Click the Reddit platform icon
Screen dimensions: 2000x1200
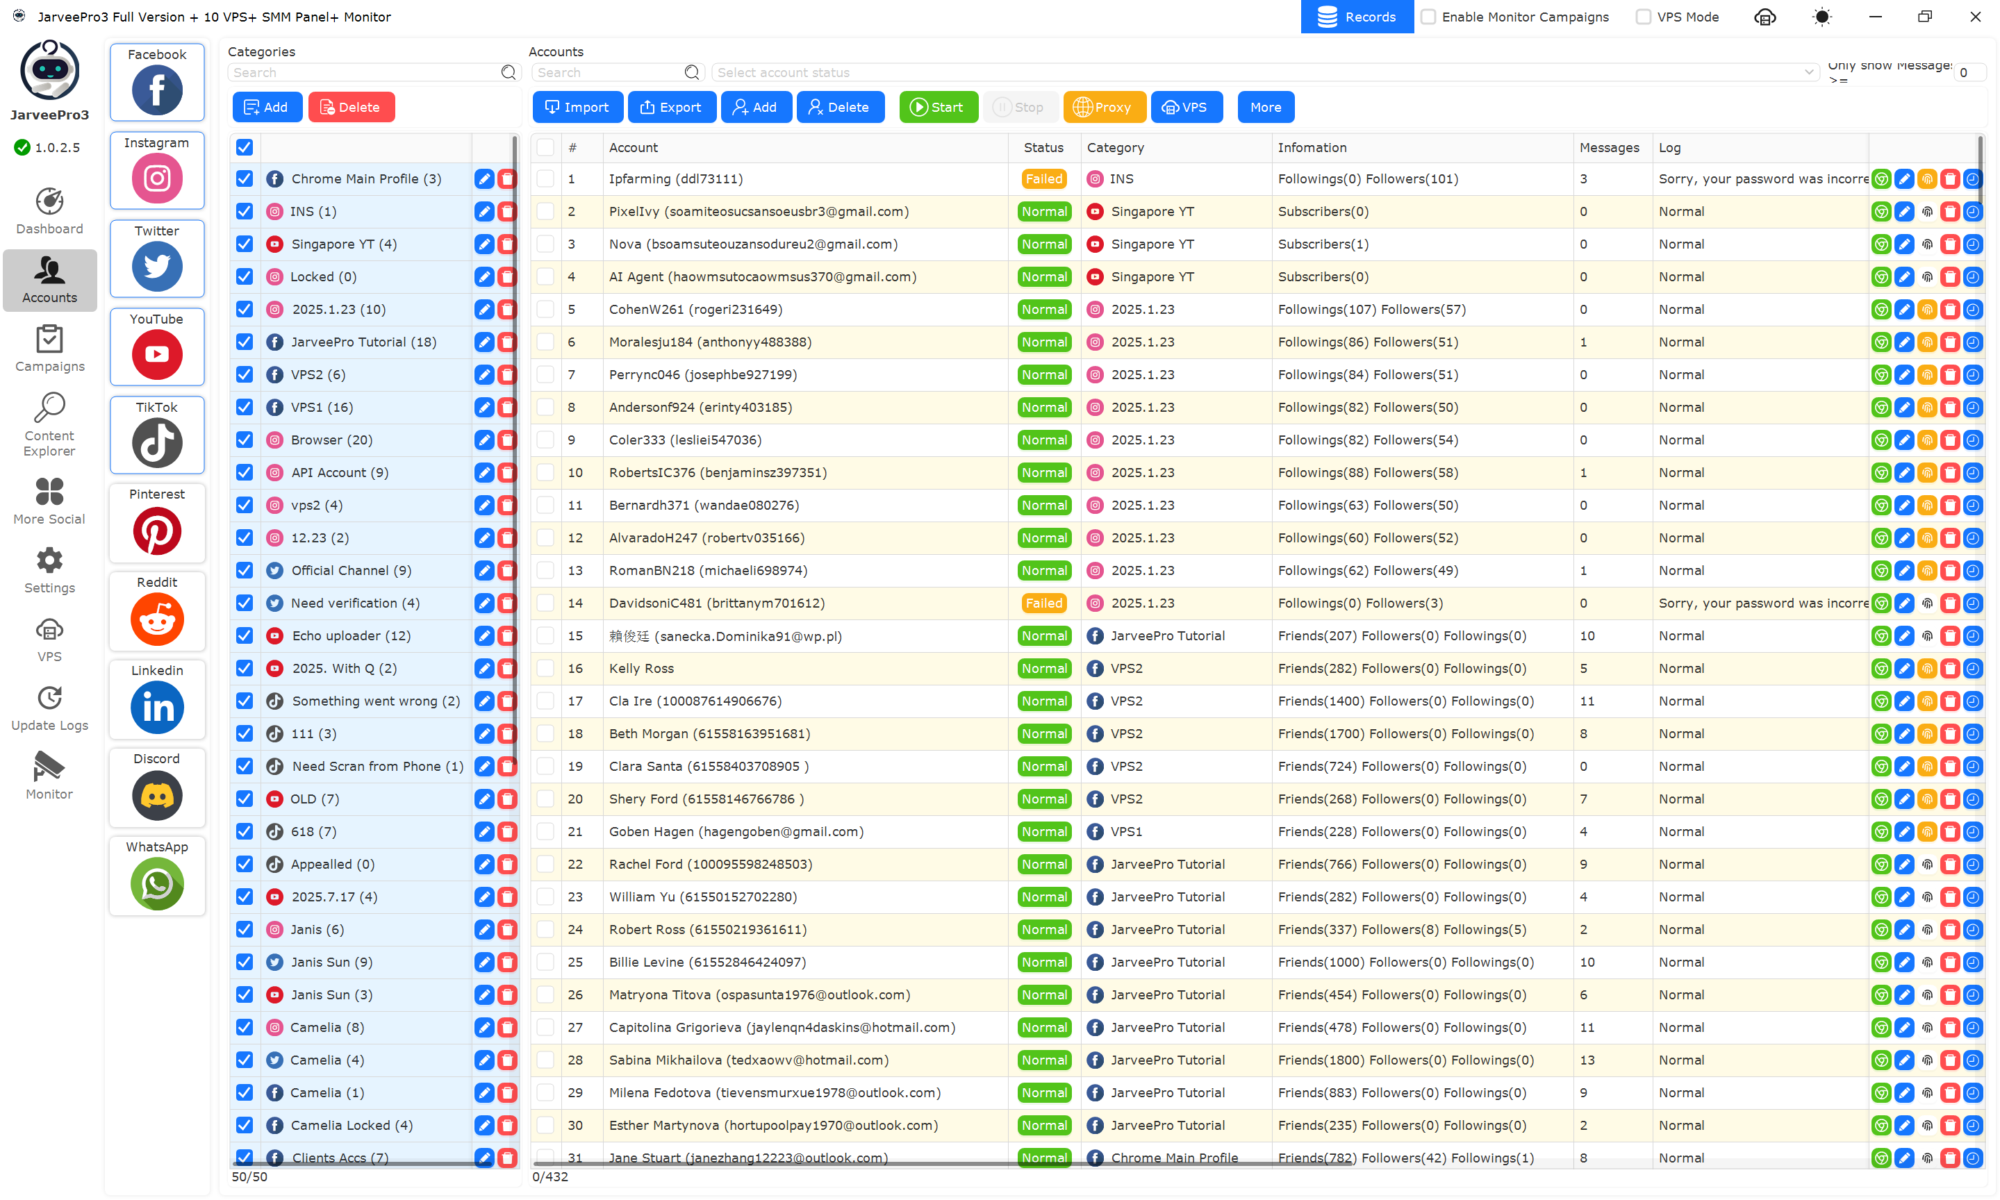(x=157, y=619)
